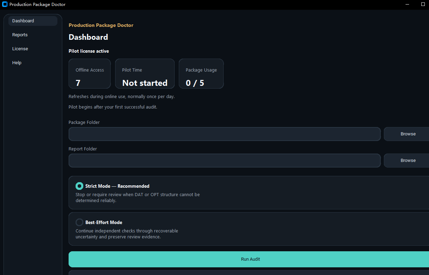Image resolution: width=429 pixels, height=275 pixels.
Task: Click the 'Package Folder' label
Action: [x=84, y=122]
